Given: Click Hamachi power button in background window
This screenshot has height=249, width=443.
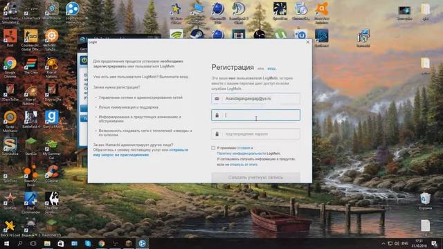Looking at the screenshot, I should tap(84, 60).
